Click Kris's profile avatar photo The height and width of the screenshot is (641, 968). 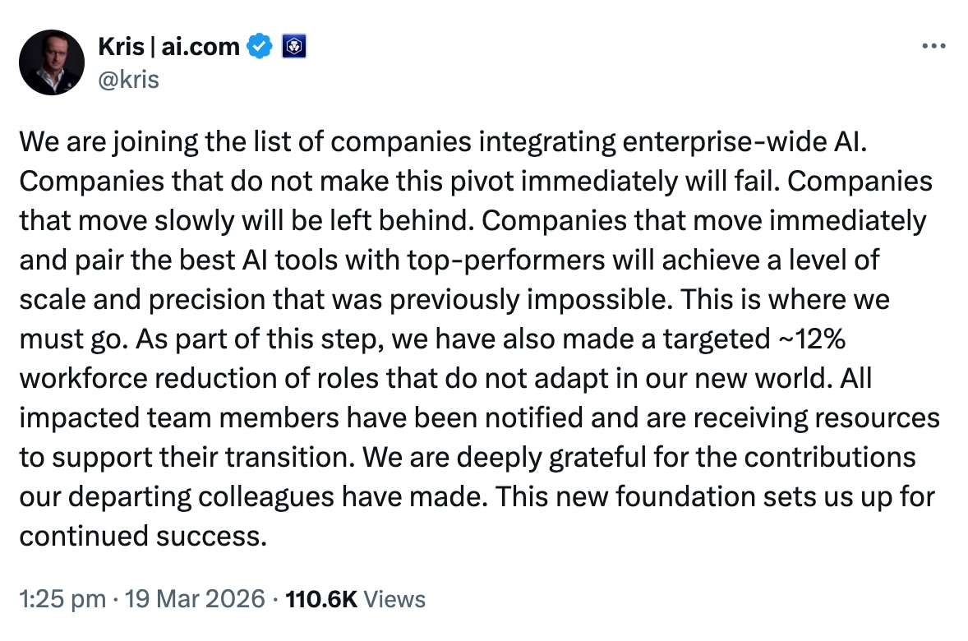(52, 62)
